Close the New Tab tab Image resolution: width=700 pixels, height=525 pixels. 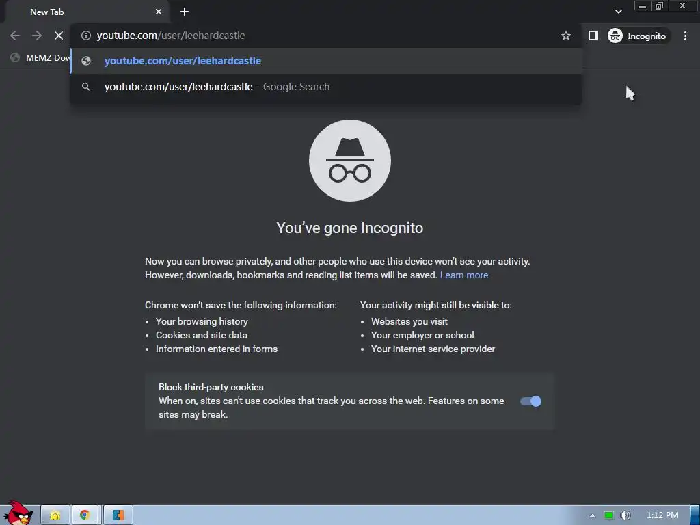[159, 12]
